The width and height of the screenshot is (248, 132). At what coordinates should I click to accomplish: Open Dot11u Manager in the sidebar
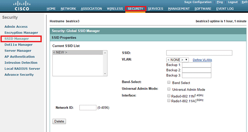coord(19,45)
